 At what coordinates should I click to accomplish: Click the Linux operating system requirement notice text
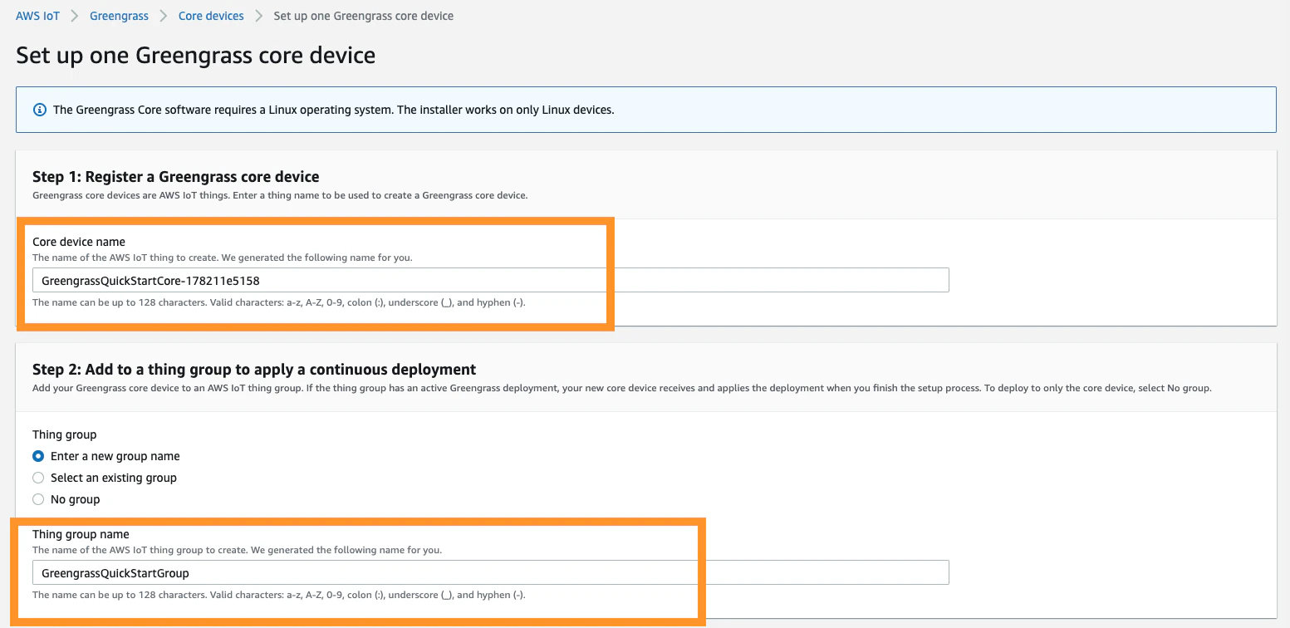pos(334,110)
